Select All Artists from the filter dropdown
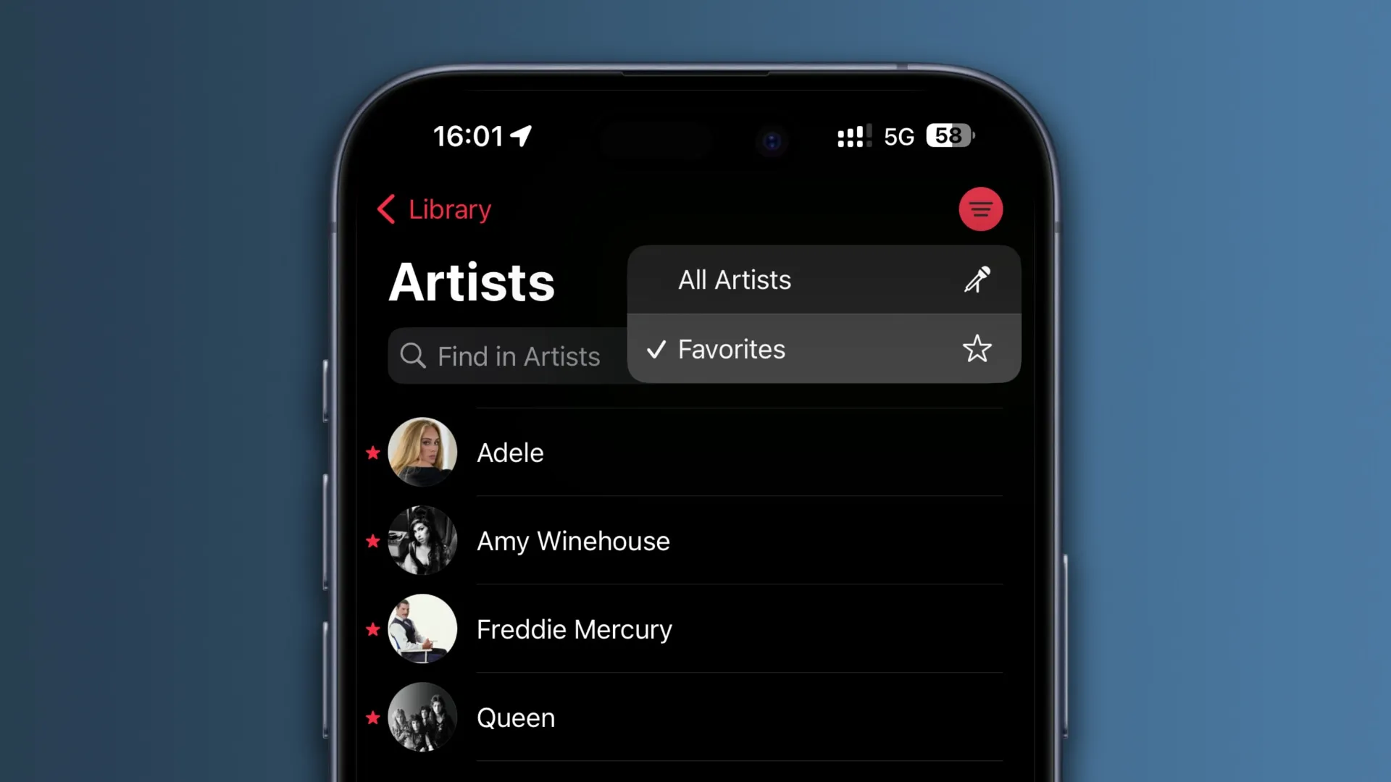This screenshot has width=1391, height=782. 824,279
